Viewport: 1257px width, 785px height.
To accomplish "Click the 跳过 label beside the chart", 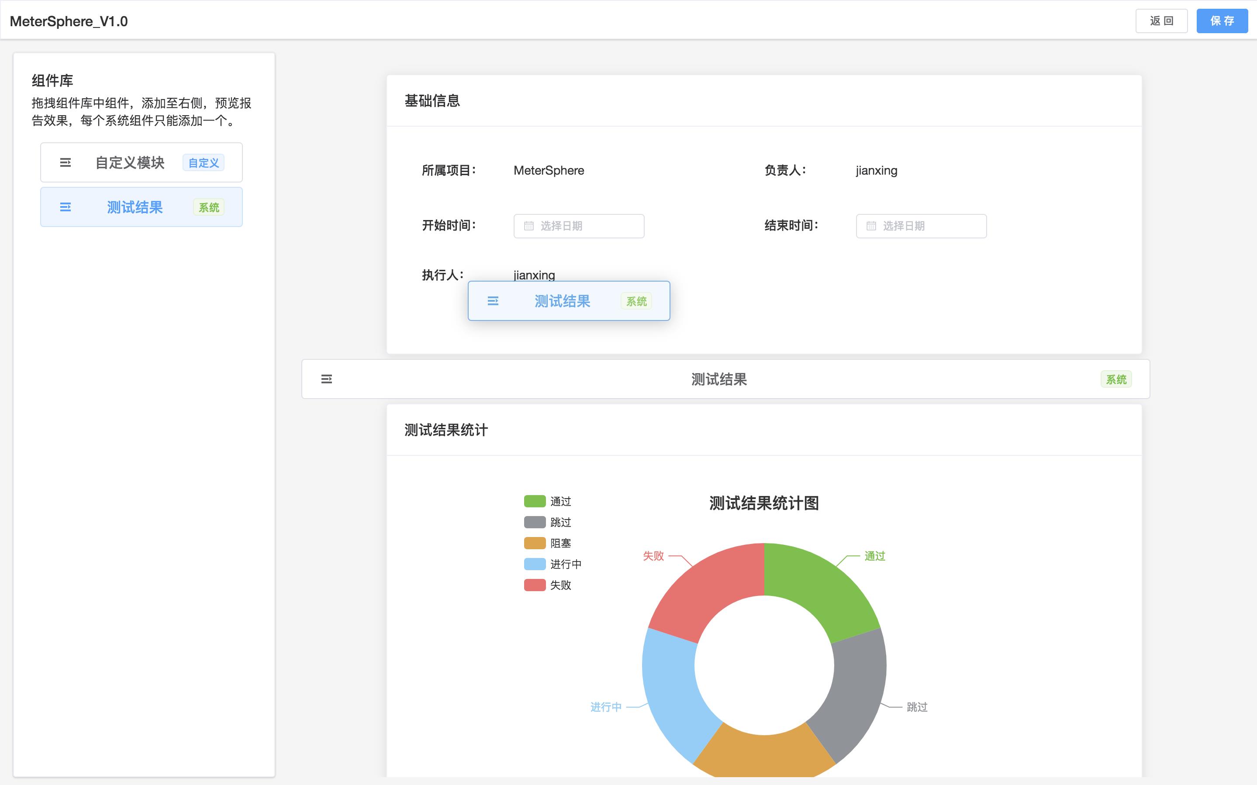I will 917,707.
